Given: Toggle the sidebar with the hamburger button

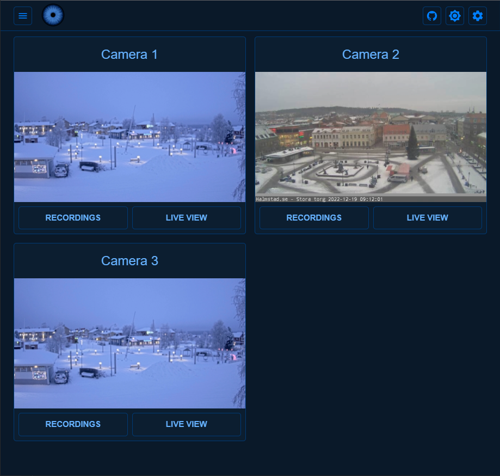Looking at the screenshot, I should coord(23,15).
